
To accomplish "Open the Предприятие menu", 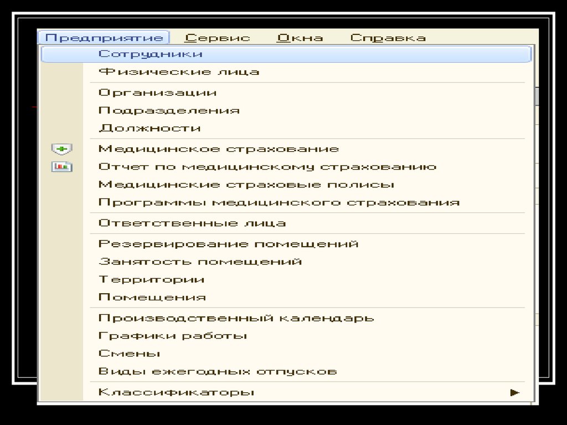I will tap(104, 38).
